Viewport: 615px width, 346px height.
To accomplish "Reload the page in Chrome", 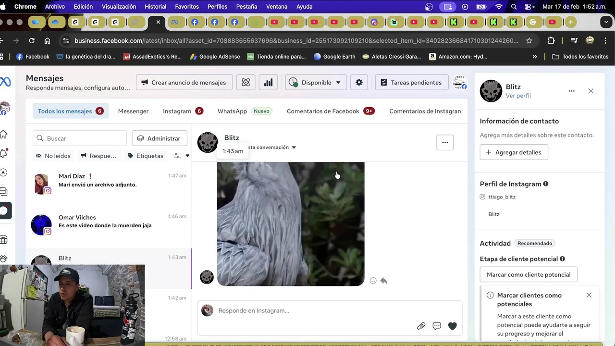I will coord(32,41).
